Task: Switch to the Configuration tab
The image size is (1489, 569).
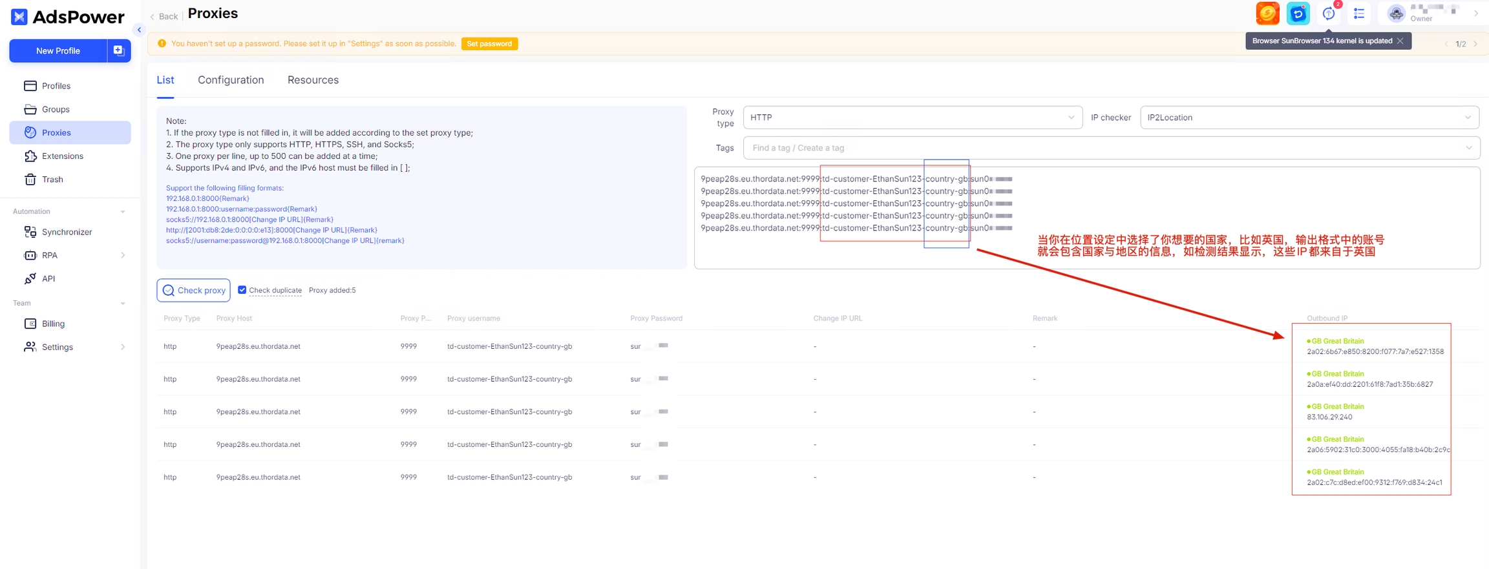Action: (231, 80)
